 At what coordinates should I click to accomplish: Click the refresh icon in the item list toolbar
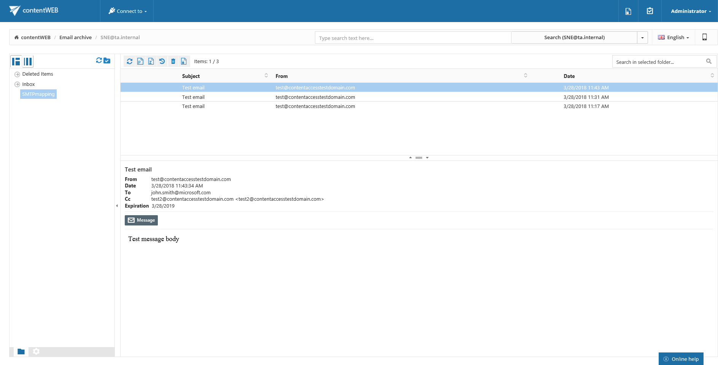pos(130,61)
